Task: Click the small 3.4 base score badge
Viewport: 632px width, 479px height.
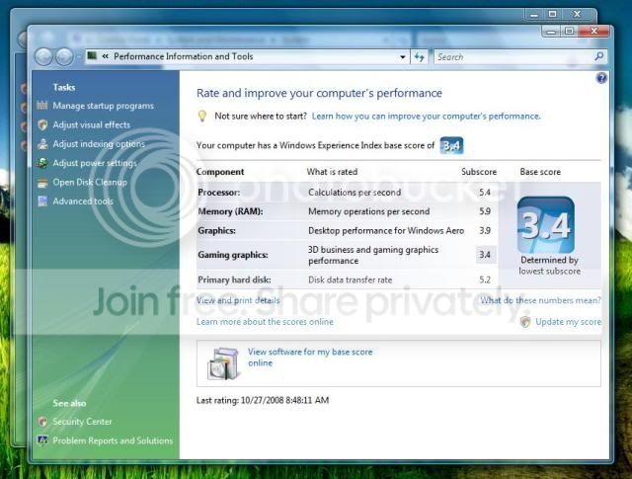Action: (451, 145)
